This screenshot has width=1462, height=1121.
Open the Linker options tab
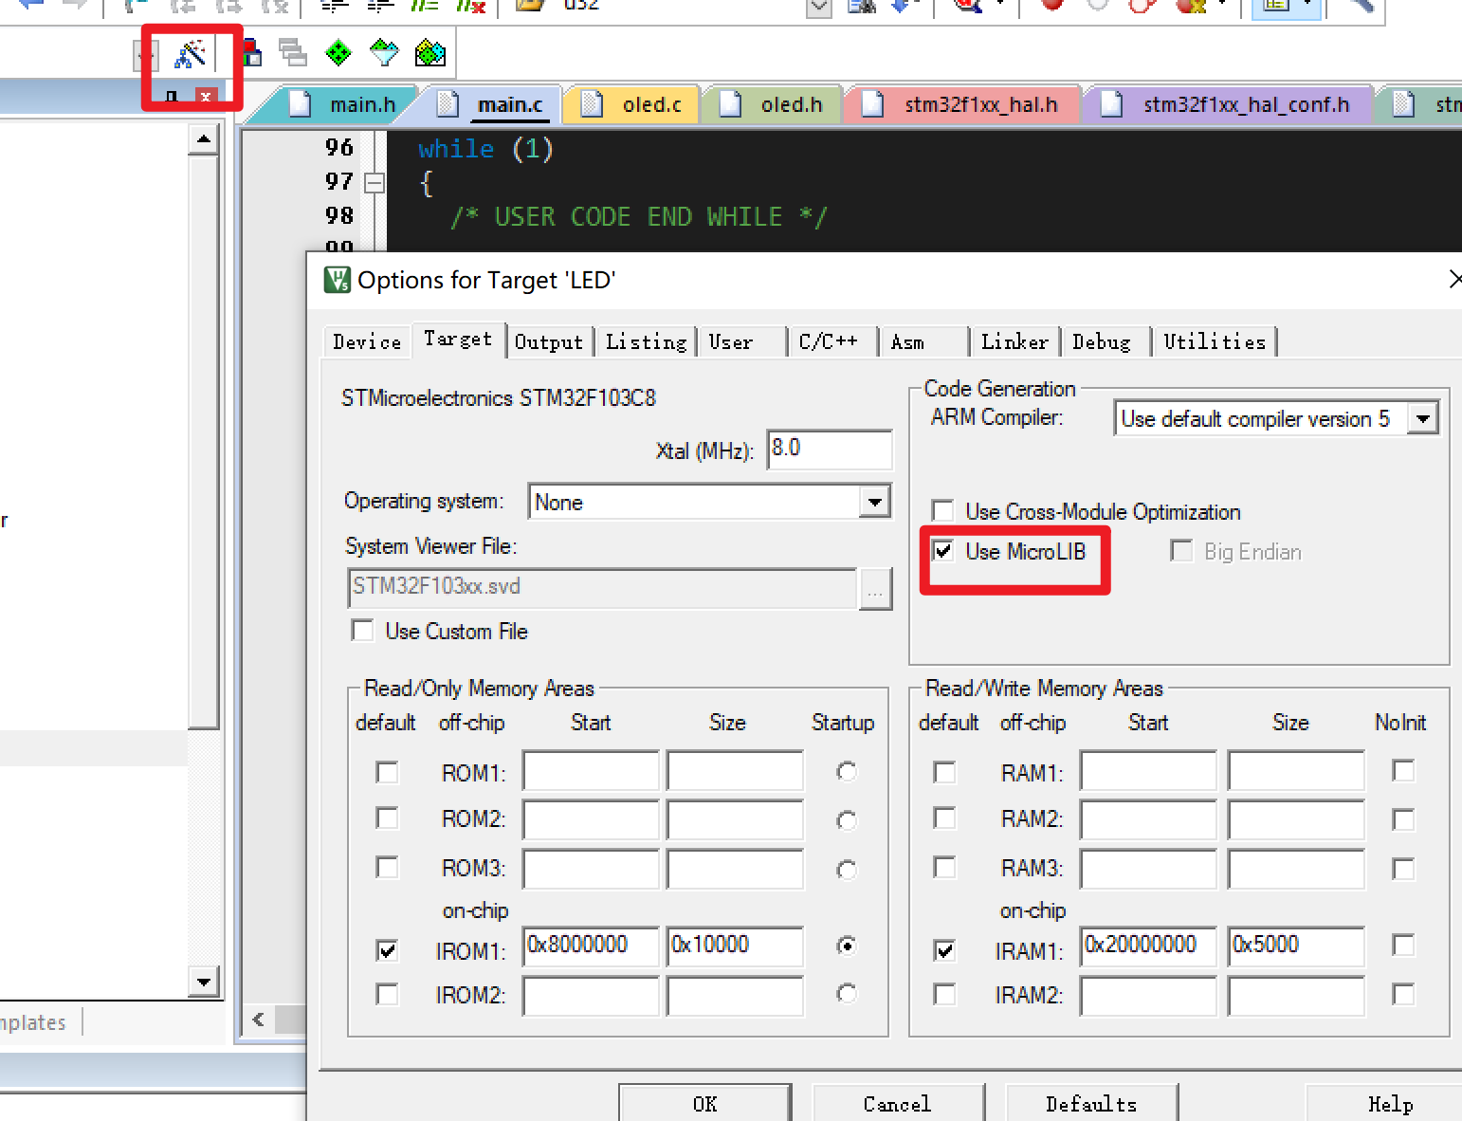(1014, 341)
